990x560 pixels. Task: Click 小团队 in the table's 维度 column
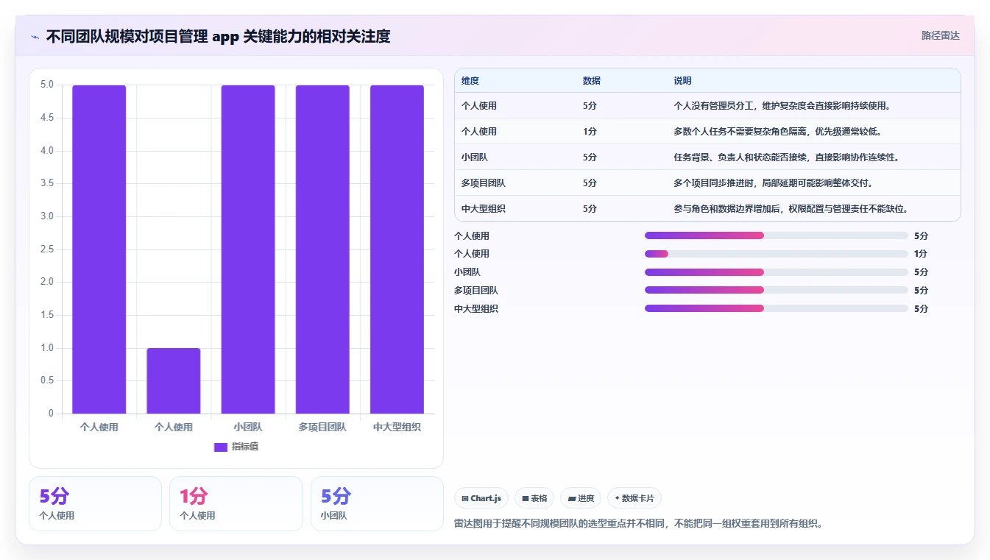[x=475, y=157]
